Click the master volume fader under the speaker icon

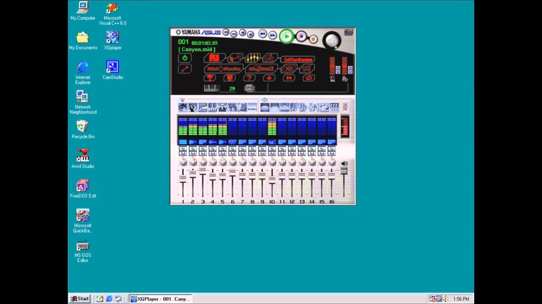[344, 170]
